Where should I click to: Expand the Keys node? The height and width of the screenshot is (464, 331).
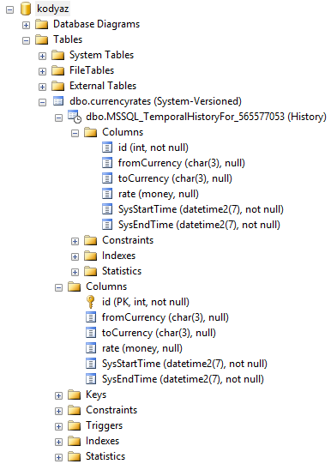58,395
